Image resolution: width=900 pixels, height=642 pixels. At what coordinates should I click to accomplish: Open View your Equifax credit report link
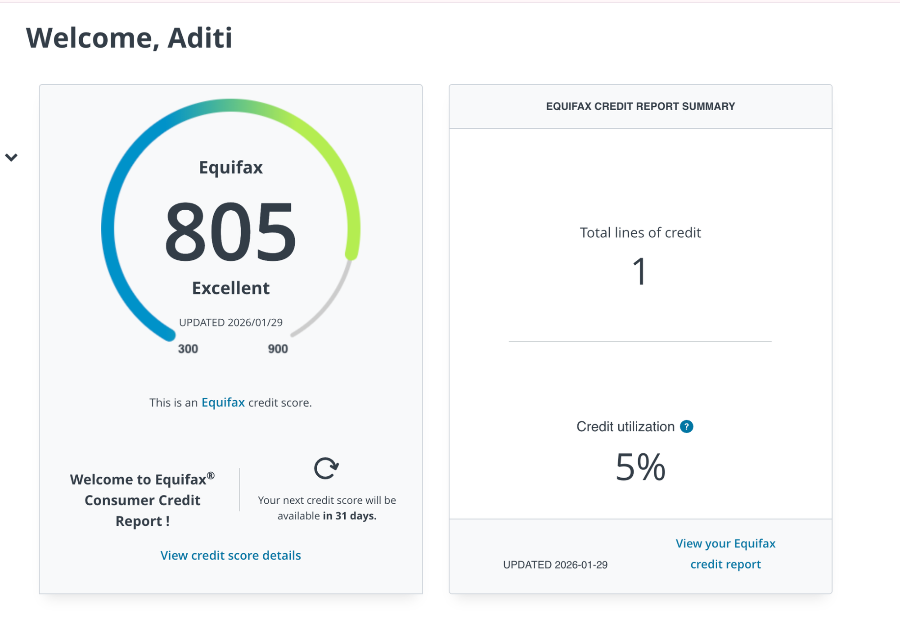(x=725, y=554)
